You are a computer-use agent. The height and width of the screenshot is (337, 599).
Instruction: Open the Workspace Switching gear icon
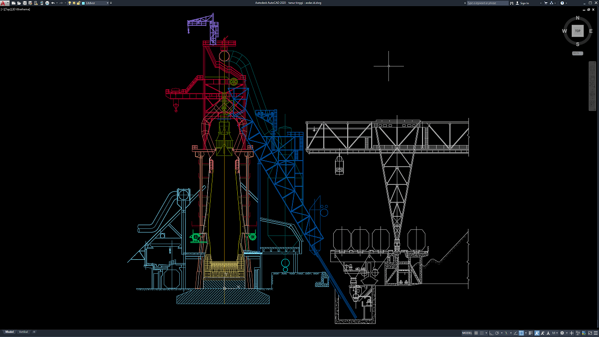tap(562, 333)
